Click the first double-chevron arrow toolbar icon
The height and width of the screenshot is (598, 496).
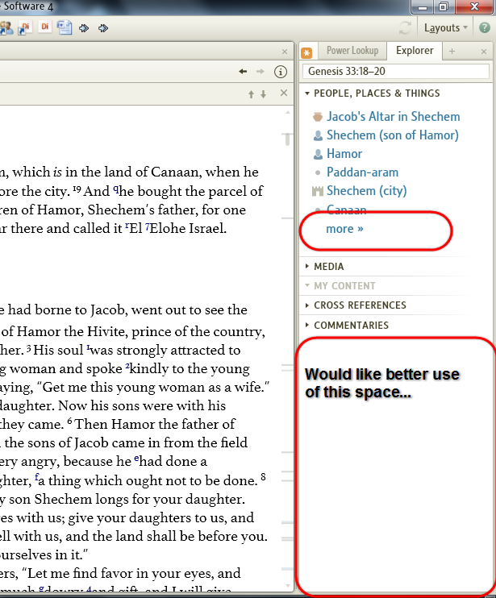coord(84,28)
